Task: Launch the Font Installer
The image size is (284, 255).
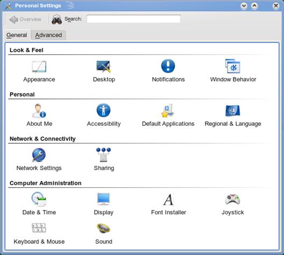Action: pos(168,199)
